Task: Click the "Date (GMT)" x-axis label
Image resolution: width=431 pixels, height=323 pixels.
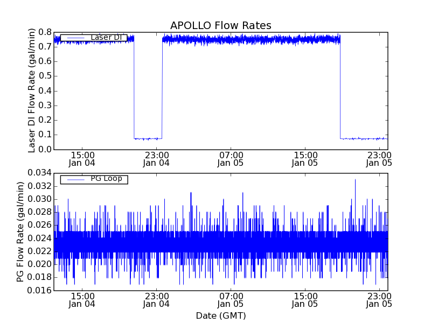Action: click(220, 315)
